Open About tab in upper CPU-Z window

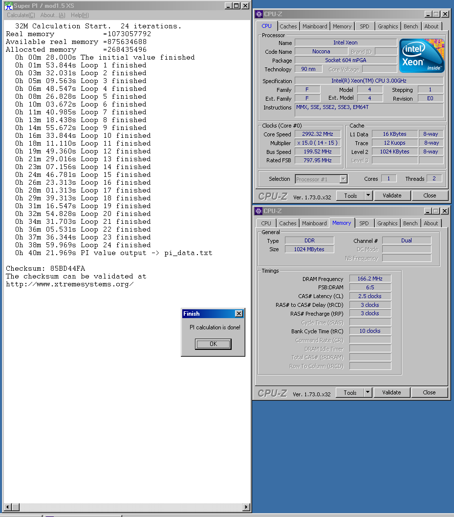coord(431,26)
